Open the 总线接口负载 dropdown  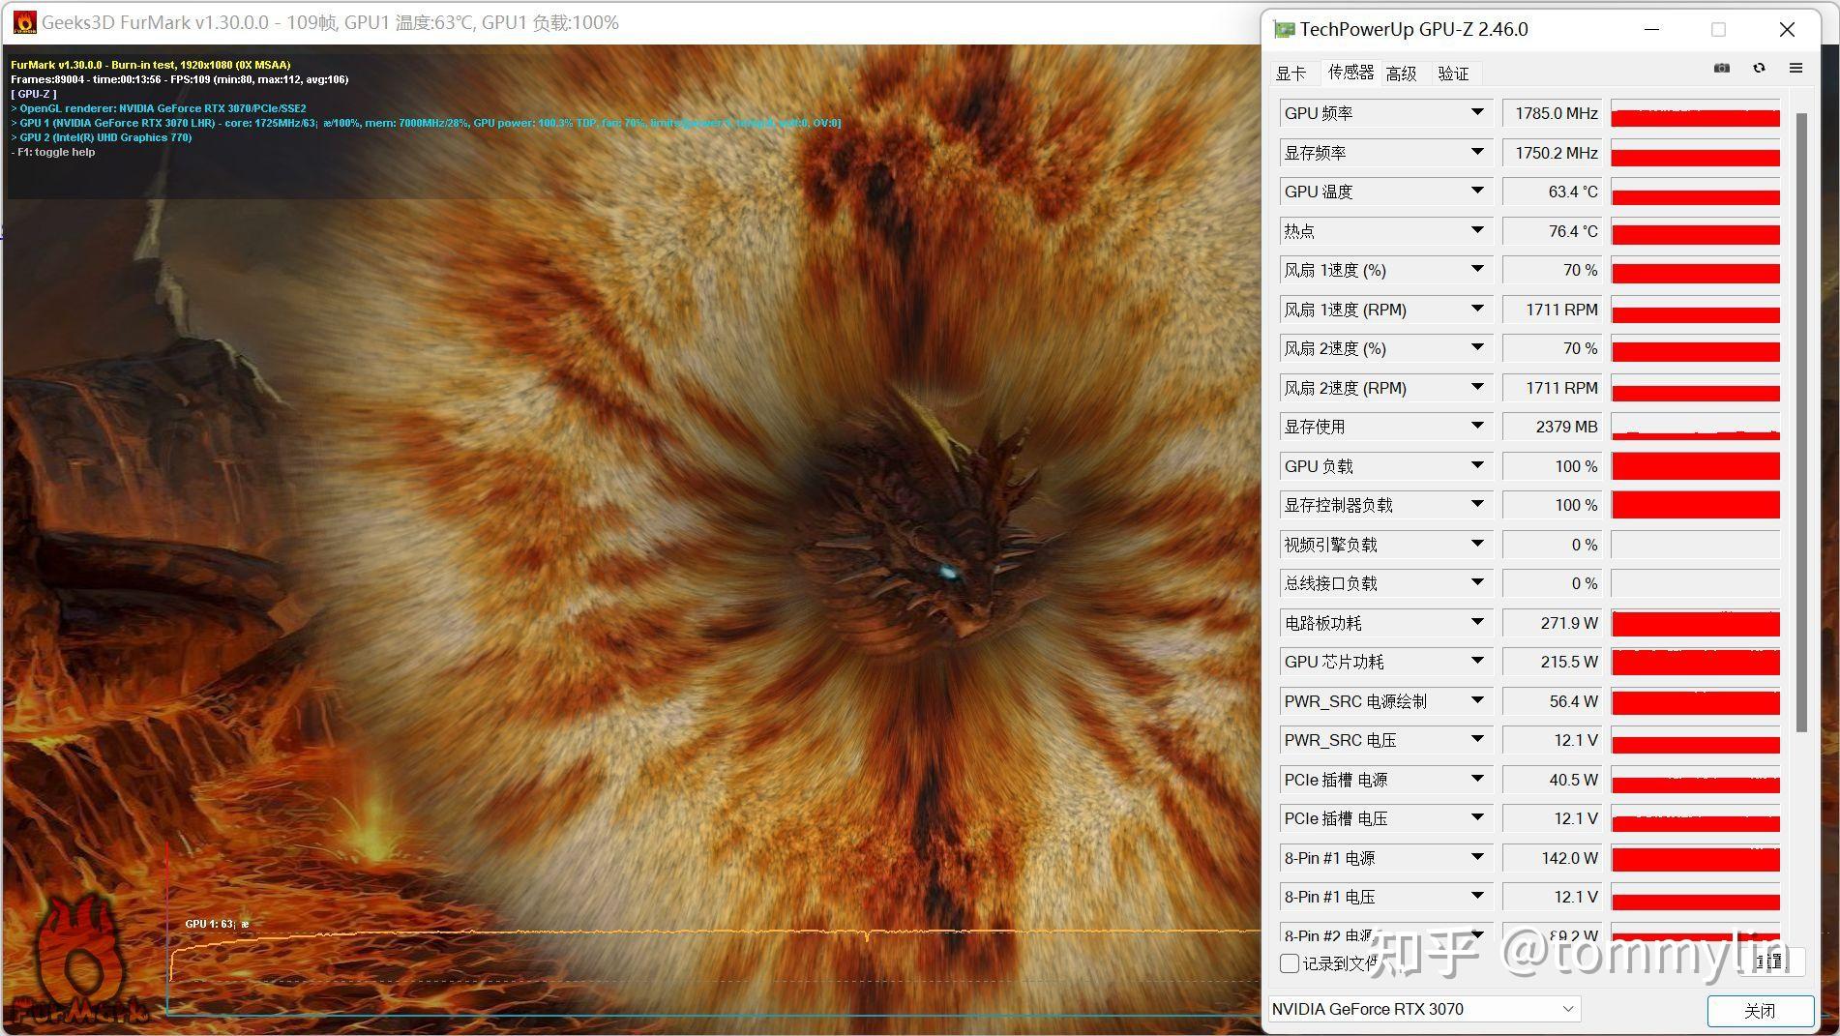pos(1477,583)
